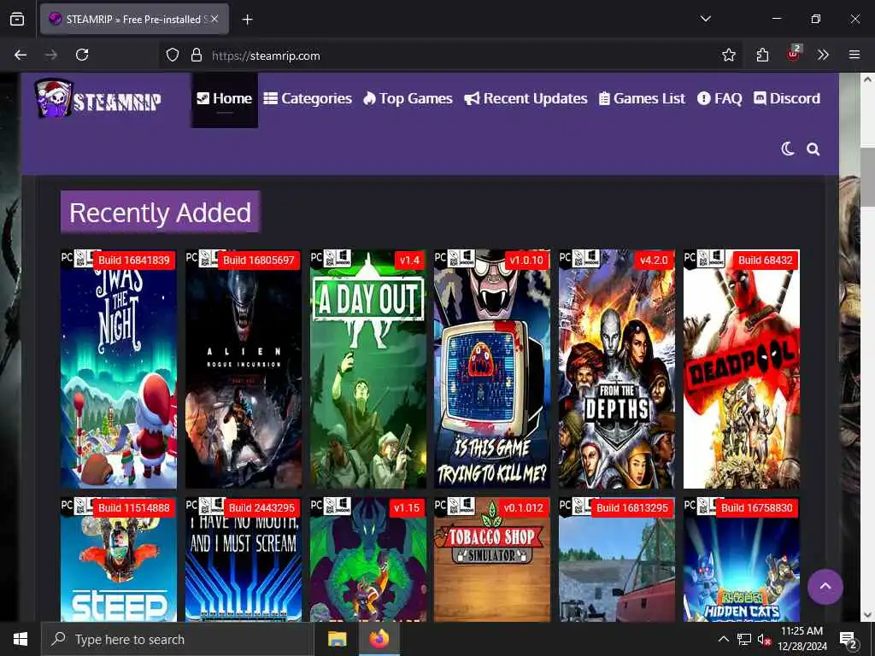The image size is (875, 656).
Task: Click the Build 16841839 version badge
Action: [134, 260]
